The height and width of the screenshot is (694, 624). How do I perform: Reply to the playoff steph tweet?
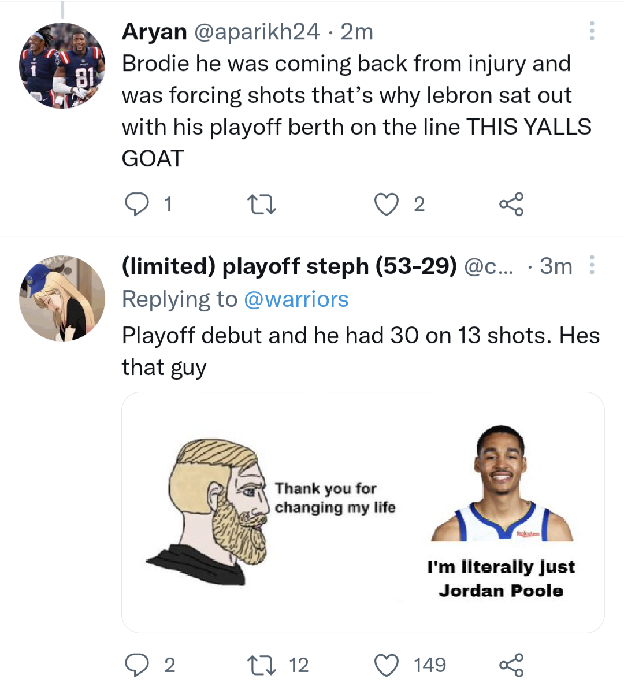[138, 665]
